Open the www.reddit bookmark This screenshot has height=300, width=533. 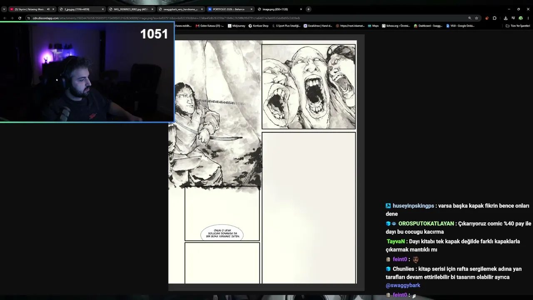(x=183, y=26)
